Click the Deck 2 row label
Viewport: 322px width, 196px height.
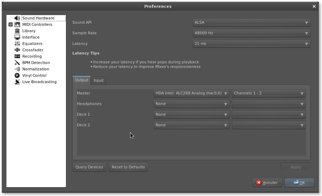[83, 125]
